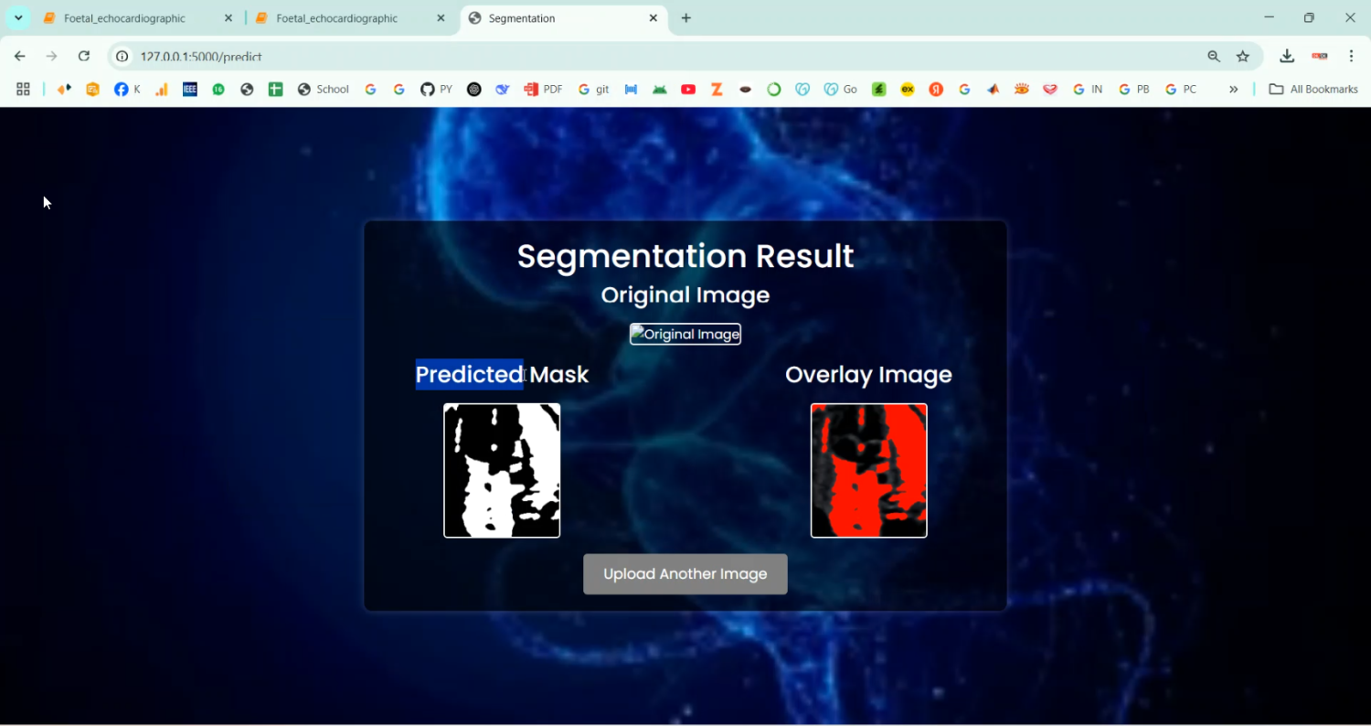This screenshot has width=1371, height=726.
Task: Toggle the bookmark star for this page
Action: click(x=1243, y=56)
